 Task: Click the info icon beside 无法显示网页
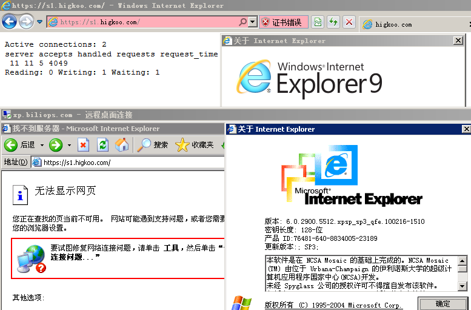[20, 195]
